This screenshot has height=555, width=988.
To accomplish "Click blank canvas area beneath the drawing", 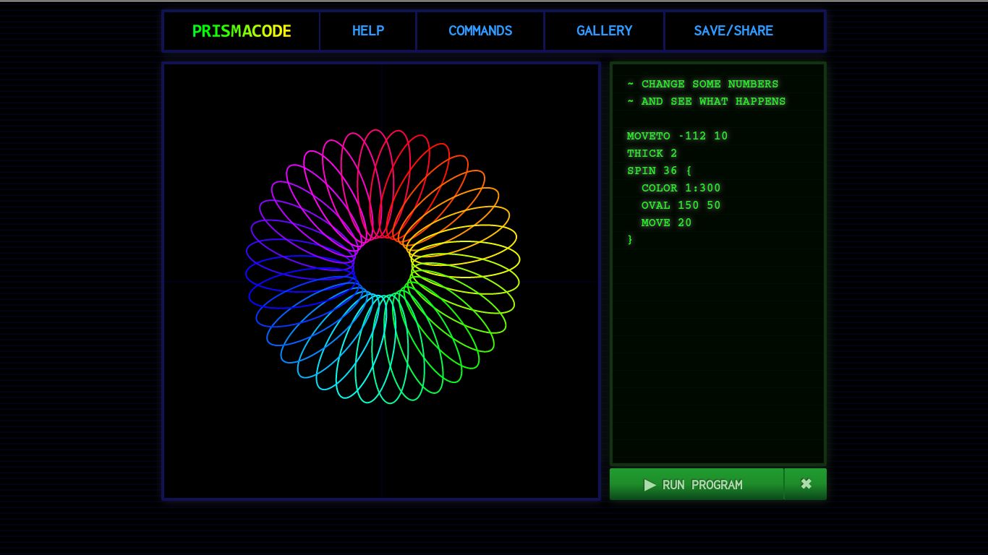I will pyautogui.click(x=382, y=452).
